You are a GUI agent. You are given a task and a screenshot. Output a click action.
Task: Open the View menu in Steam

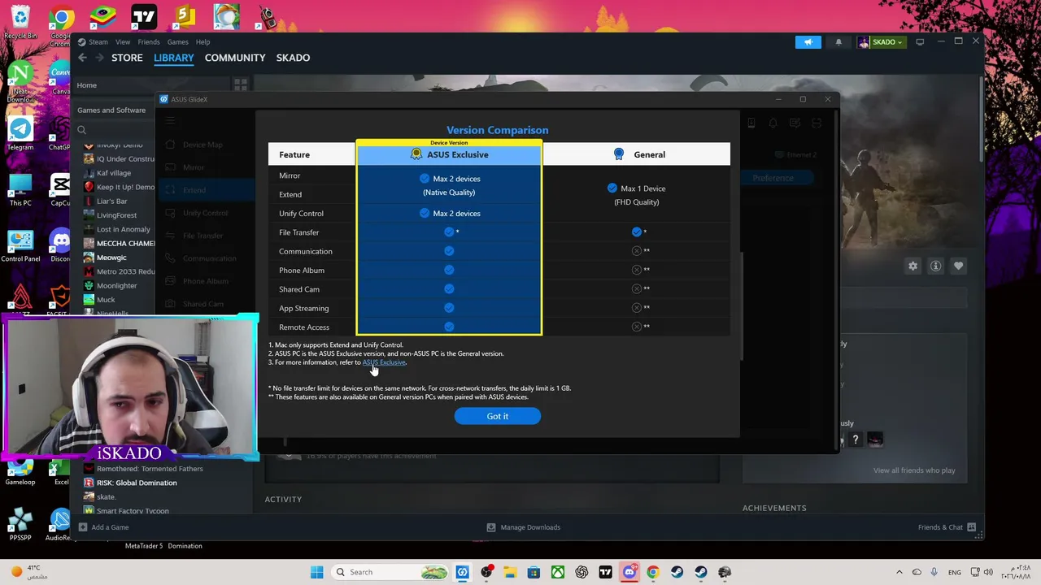click(x=123, y=42)
